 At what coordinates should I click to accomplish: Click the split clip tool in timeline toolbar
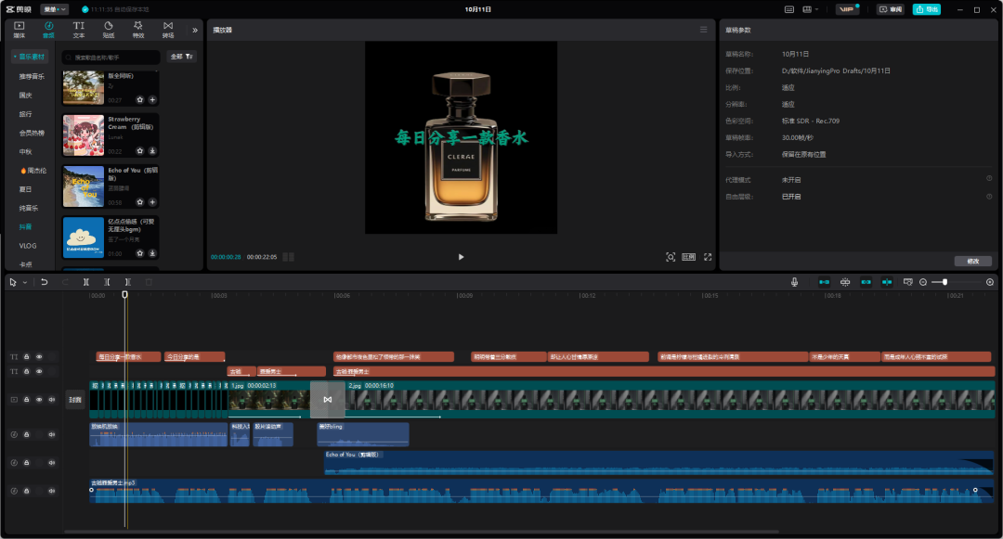[x=86, y=282]
